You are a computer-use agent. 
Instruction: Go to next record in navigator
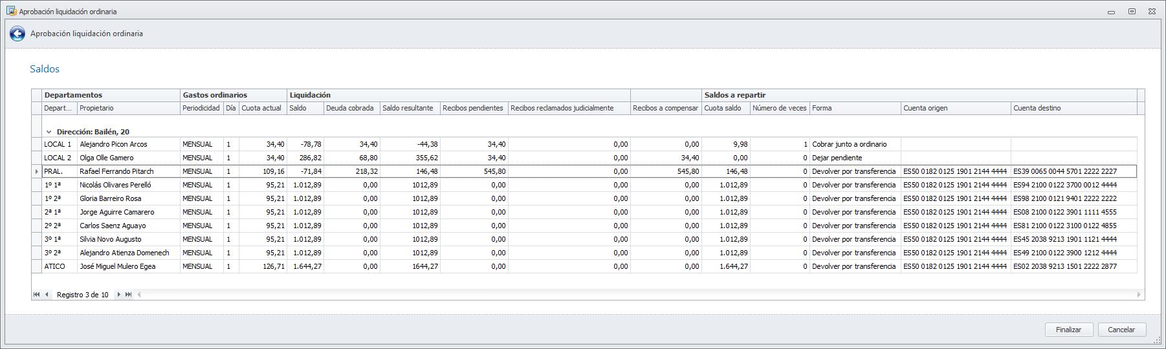point(118,295)
